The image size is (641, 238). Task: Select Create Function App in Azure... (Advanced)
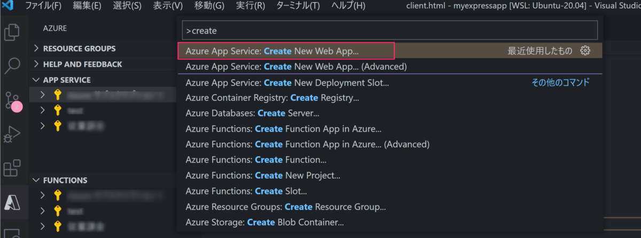tap(390, 144)
